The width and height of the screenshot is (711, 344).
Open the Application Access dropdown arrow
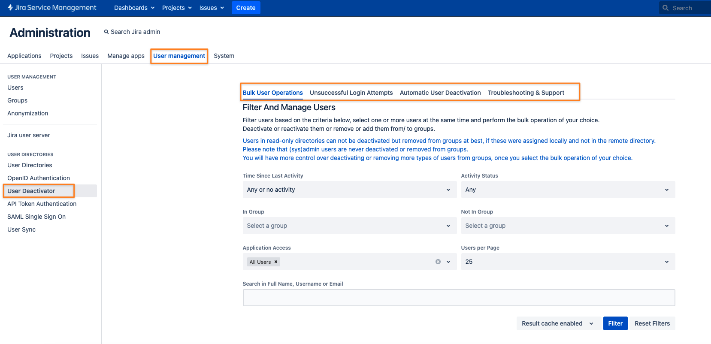pyautogui.click(x=448, y=262)
